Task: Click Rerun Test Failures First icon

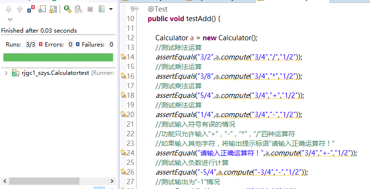Action: (78, 9)
